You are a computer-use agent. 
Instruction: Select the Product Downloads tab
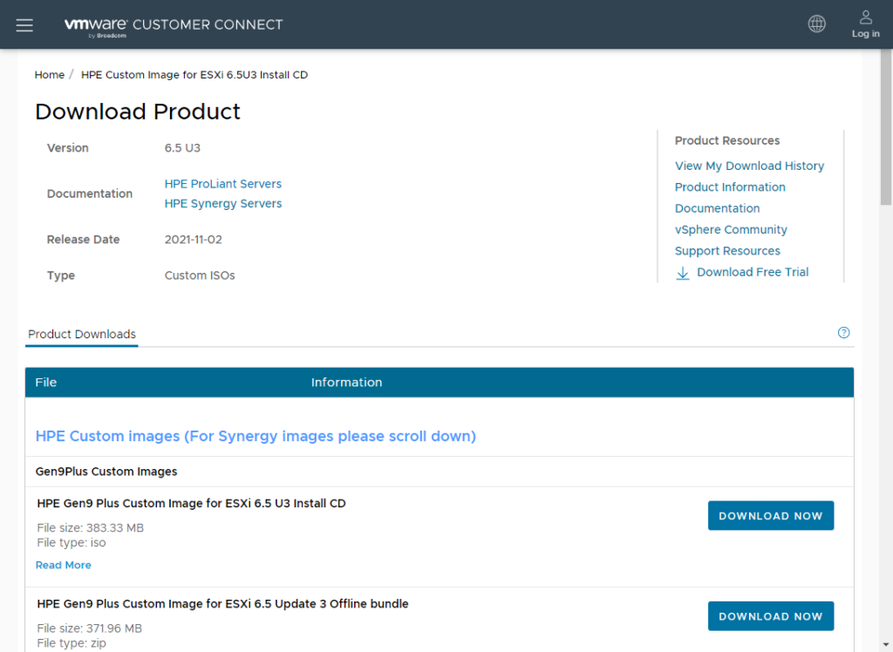coord(82,334)
